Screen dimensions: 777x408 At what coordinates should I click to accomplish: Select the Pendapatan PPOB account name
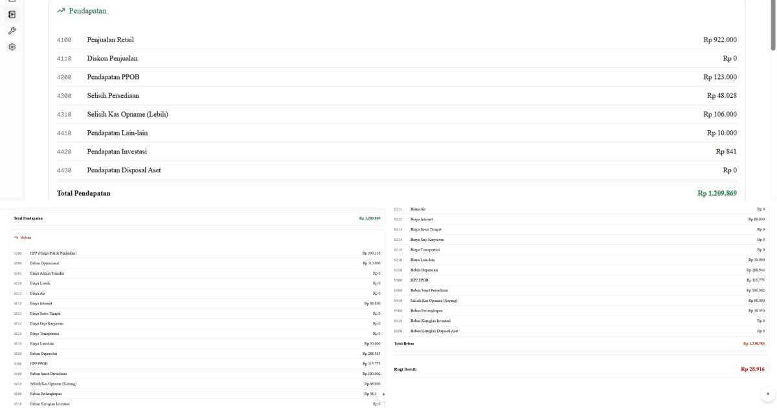(113, 77)
